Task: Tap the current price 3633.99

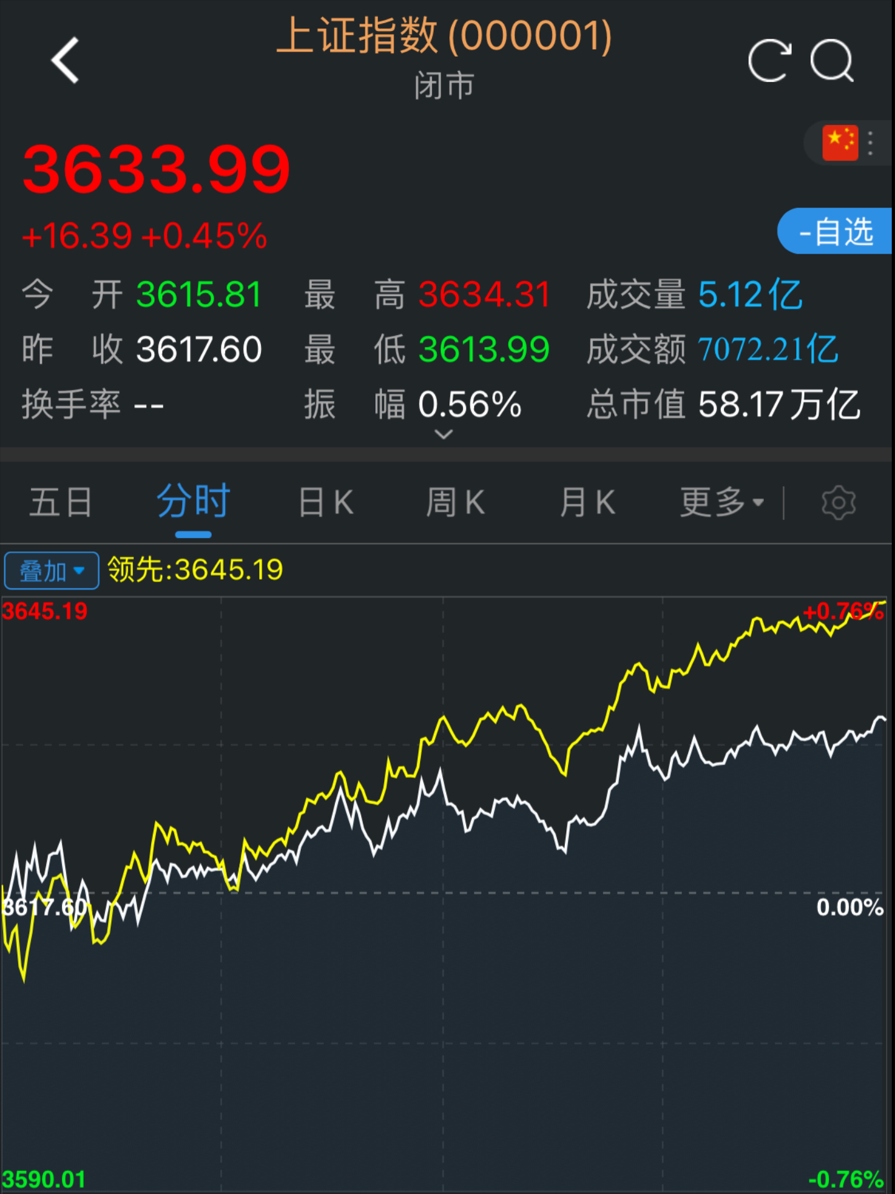Action: (157, 169)
